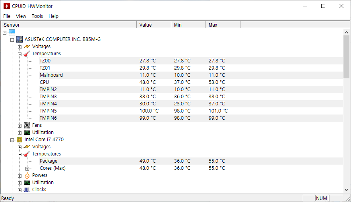The height and width of the screenshot is (202, 351).
Task: Collapse the ASUSTeK B85M-G node
Action: pos(12,40)
